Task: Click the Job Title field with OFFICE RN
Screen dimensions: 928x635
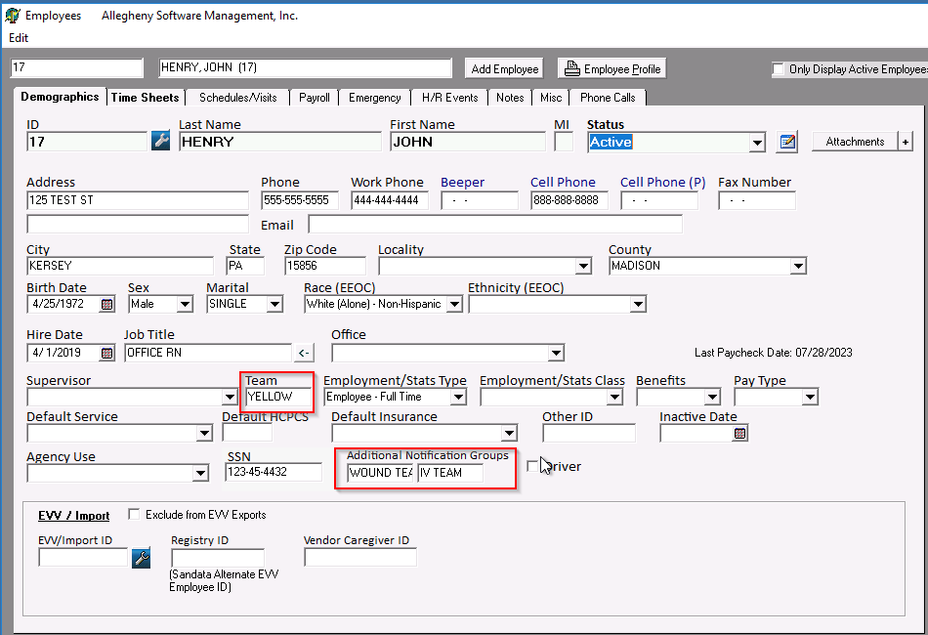Action: pos(208,353)
